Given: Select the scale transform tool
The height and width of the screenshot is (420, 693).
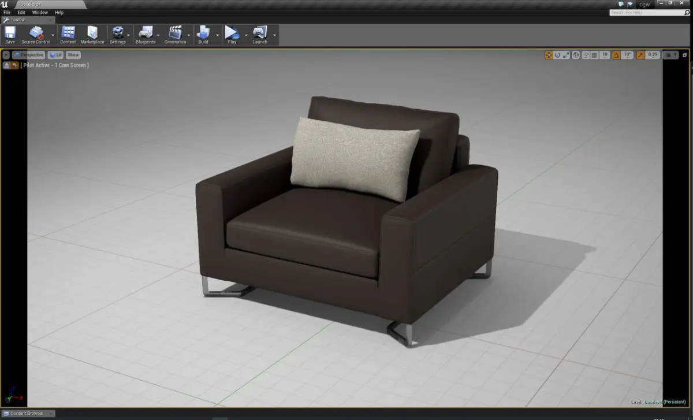Looking at the screenshot, I should point(566,55).
